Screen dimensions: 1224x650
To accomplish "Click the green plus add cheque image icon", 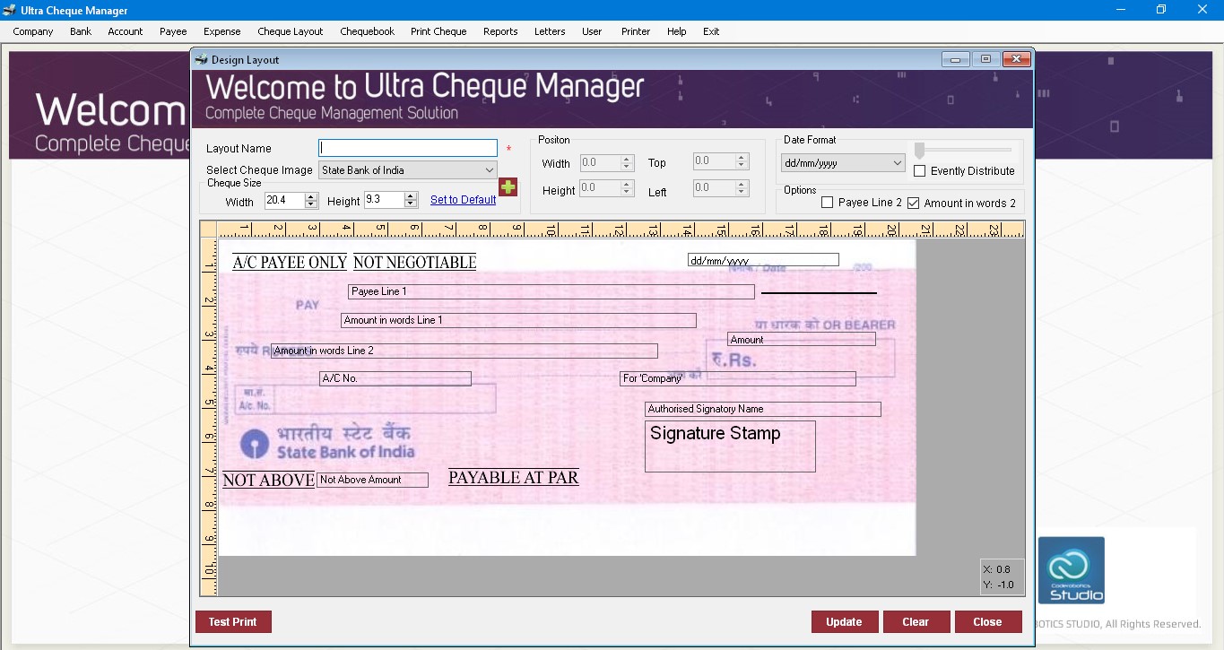I will 508,186.
